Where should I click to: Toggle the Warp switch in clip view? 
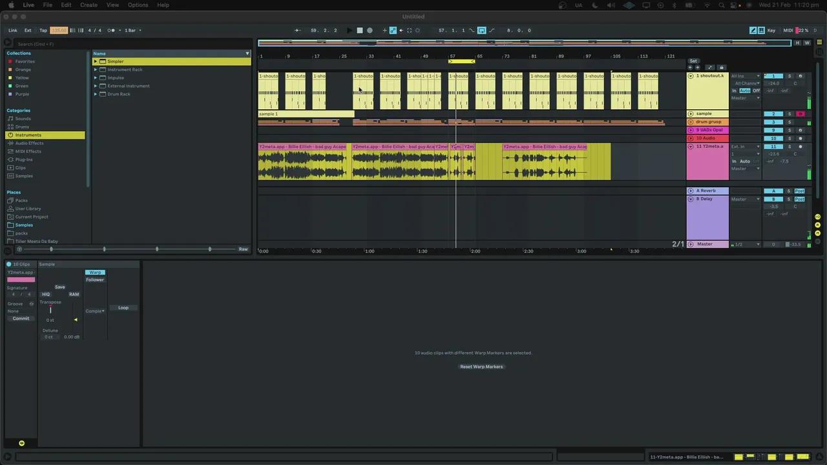coord(95,273)
